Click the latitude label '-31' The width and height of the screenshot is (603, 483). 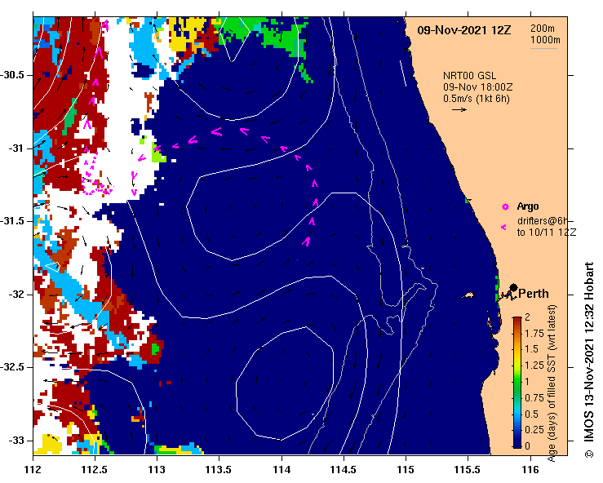point(16,148)
